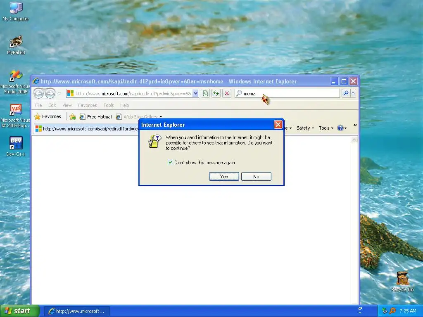Click the 7:25 AM taskbar clock
The image size is (423, 317).
pos(408,311)
